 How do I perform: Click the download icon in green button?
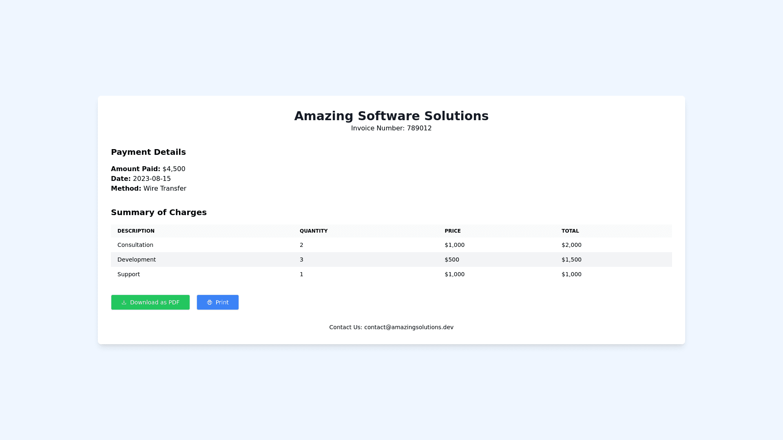(124, 303)
